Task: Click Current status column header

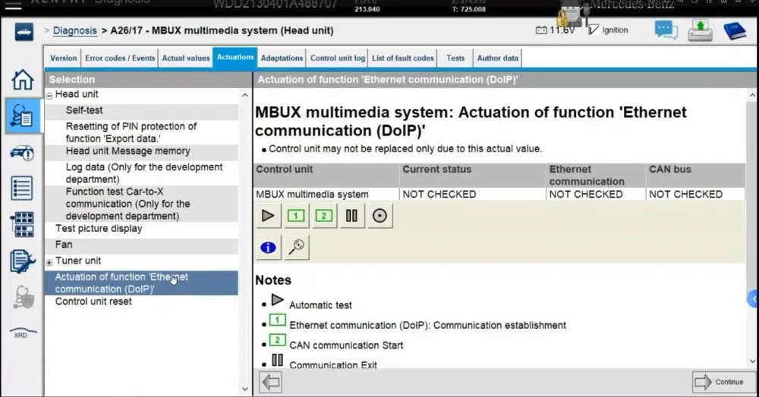Action: pyautogui.click(x=472, y=175)
